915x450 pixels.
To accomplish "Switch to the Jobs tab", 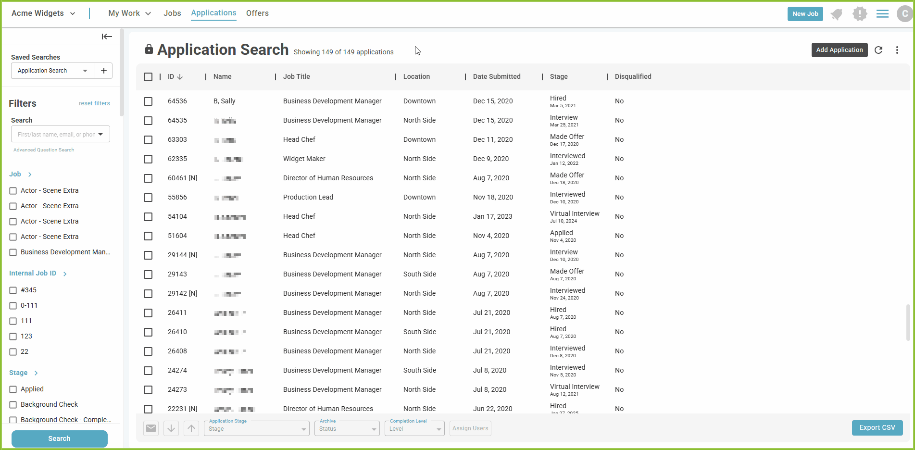I will 172,13.
